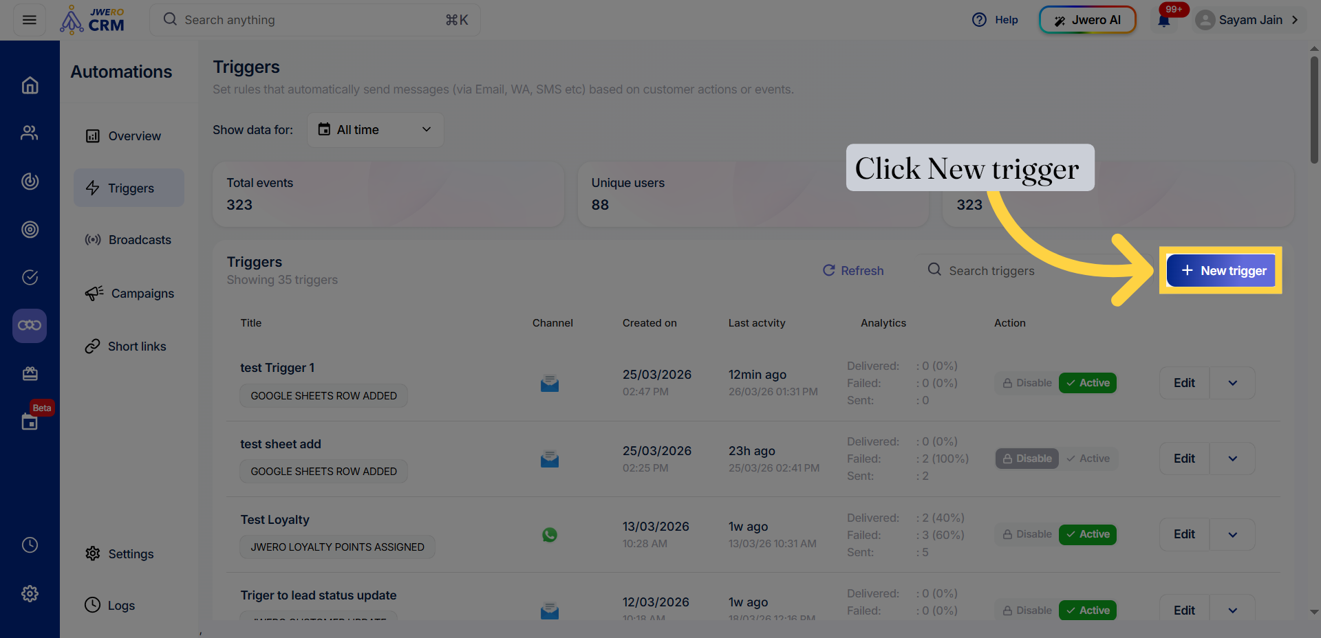Disable the test Trigger 1 trigger

coord(1027,383)
